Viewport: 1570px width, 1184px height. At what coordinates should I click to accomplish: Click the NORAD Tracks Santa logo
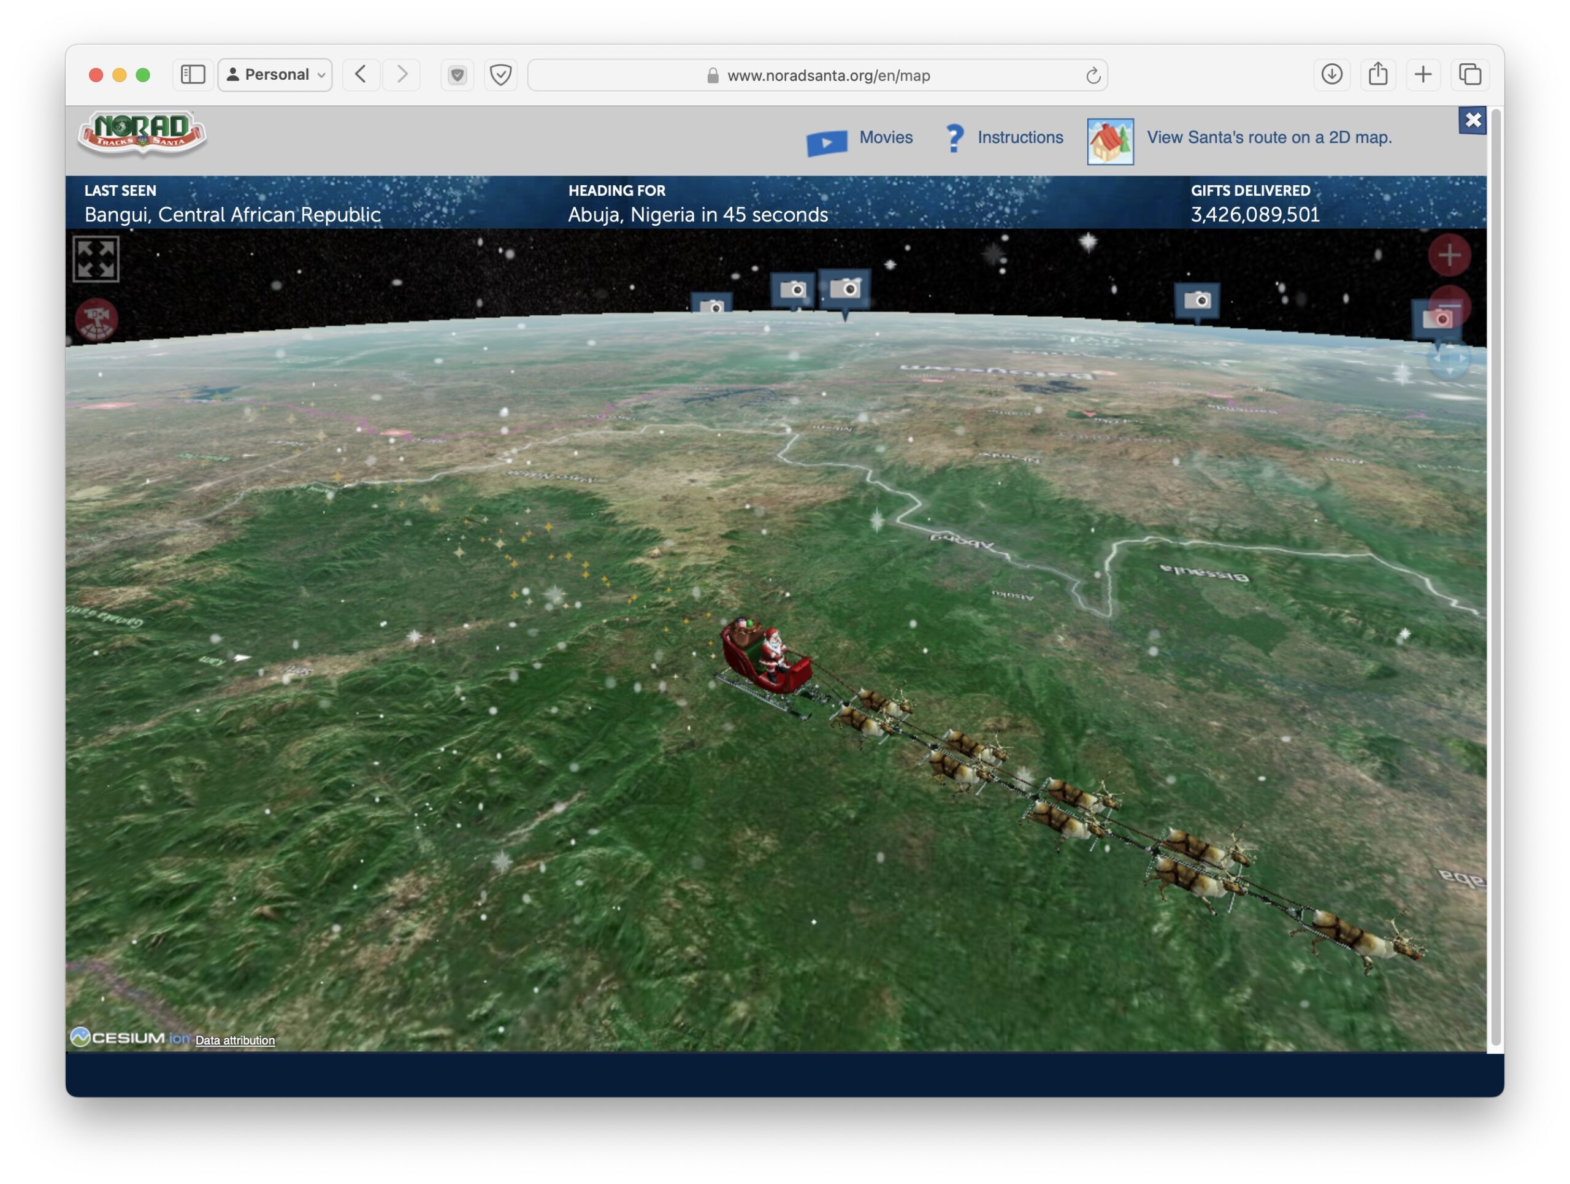[142, 133]
